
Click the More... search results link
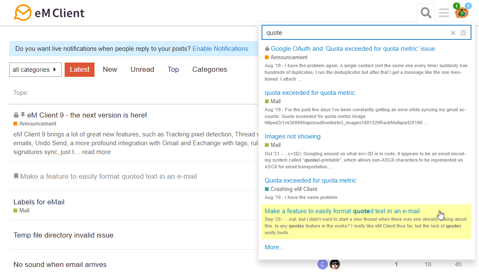coord(274,247)
